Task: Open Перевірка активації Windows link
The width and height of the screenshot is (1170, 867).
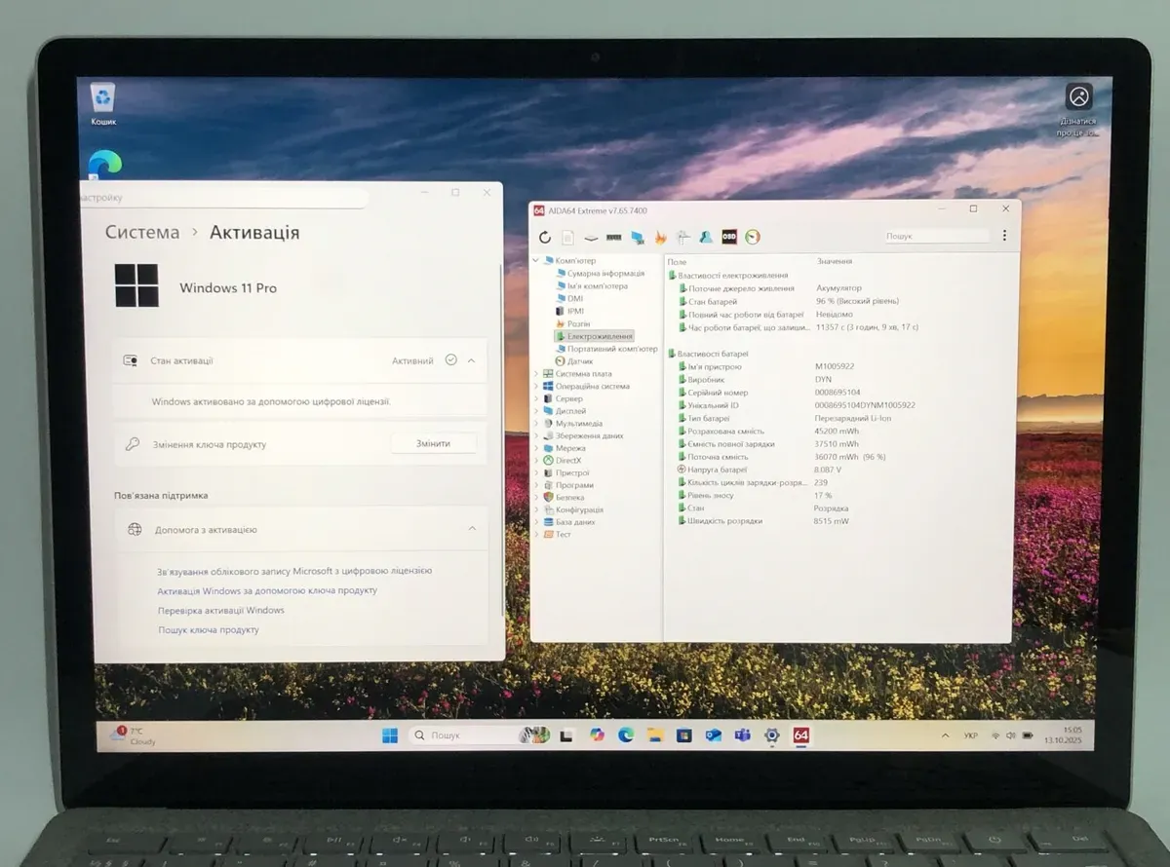Action: tap(221, 611)
